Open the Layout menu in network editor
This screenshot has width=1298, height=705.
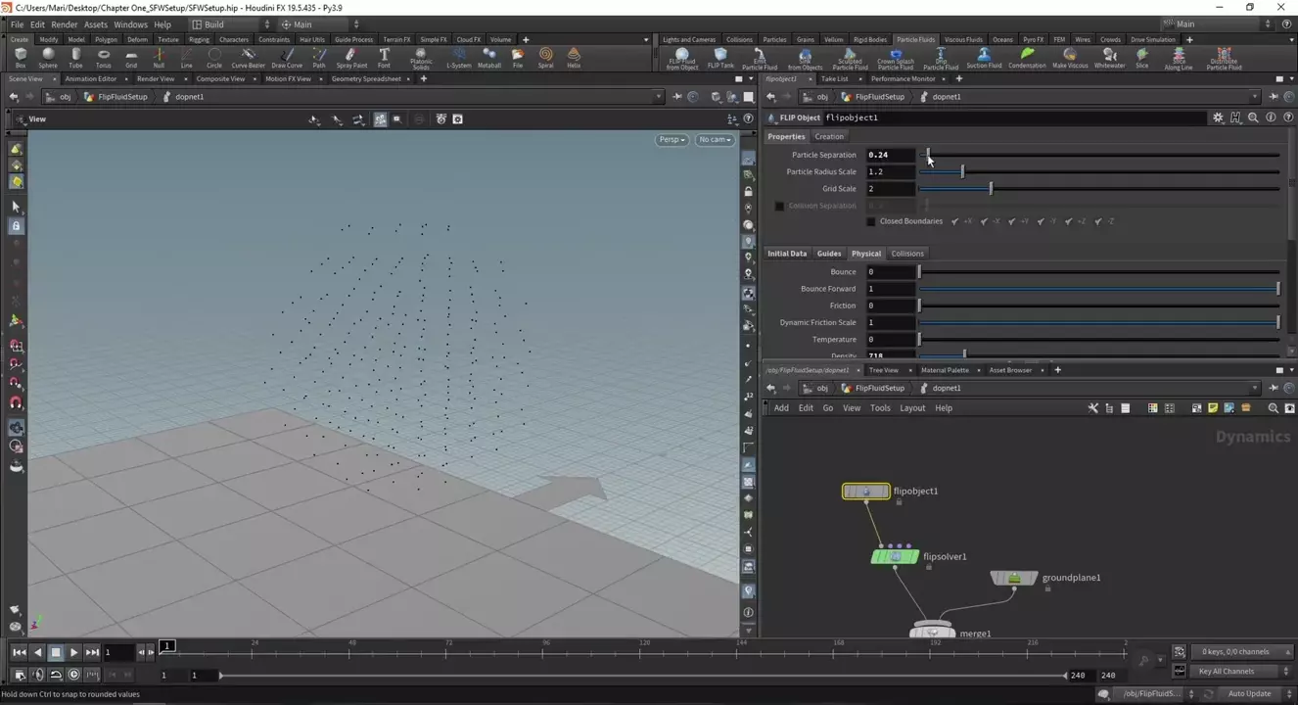[x=911, y=408]
